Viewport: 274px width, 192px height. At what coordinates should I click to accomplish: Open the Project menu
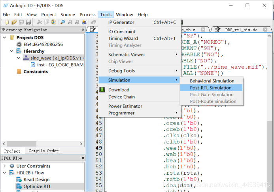(49, 15)
